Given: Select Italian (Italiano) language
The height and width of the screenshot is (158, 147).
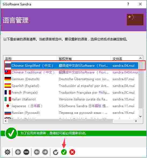Looking at the screenshot, I should 24,99.
